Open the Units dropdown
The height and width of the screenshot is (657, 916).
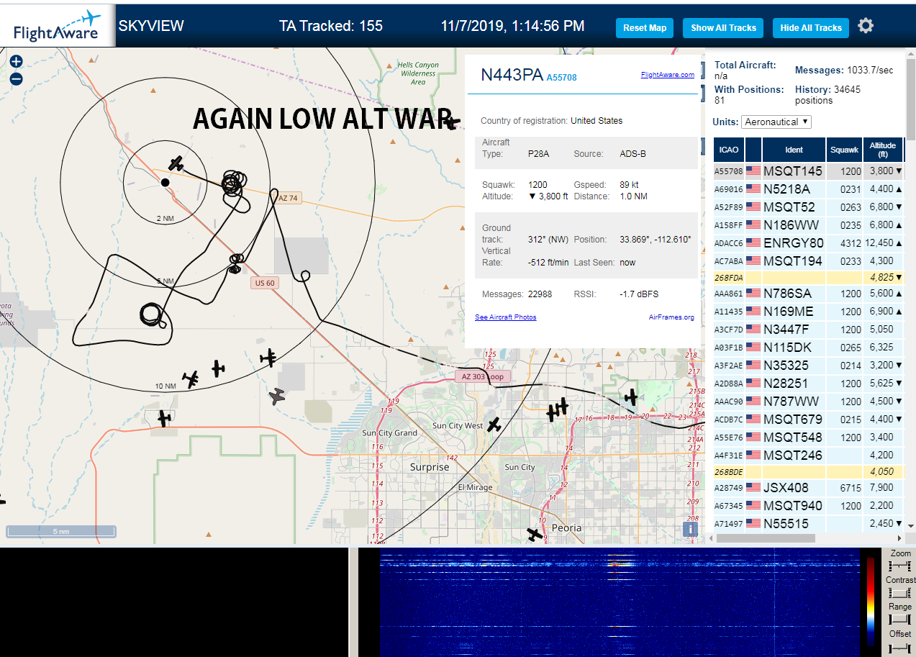click(x=776, y=122)
